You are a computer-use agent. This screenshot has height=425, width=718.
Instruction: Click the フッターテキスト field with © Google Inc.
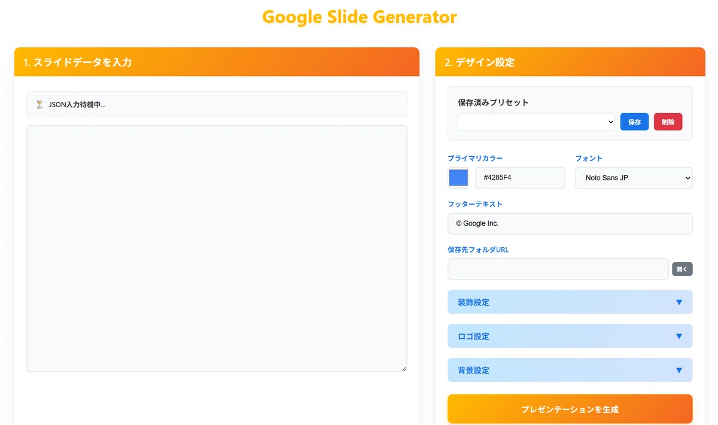(570, 223)
